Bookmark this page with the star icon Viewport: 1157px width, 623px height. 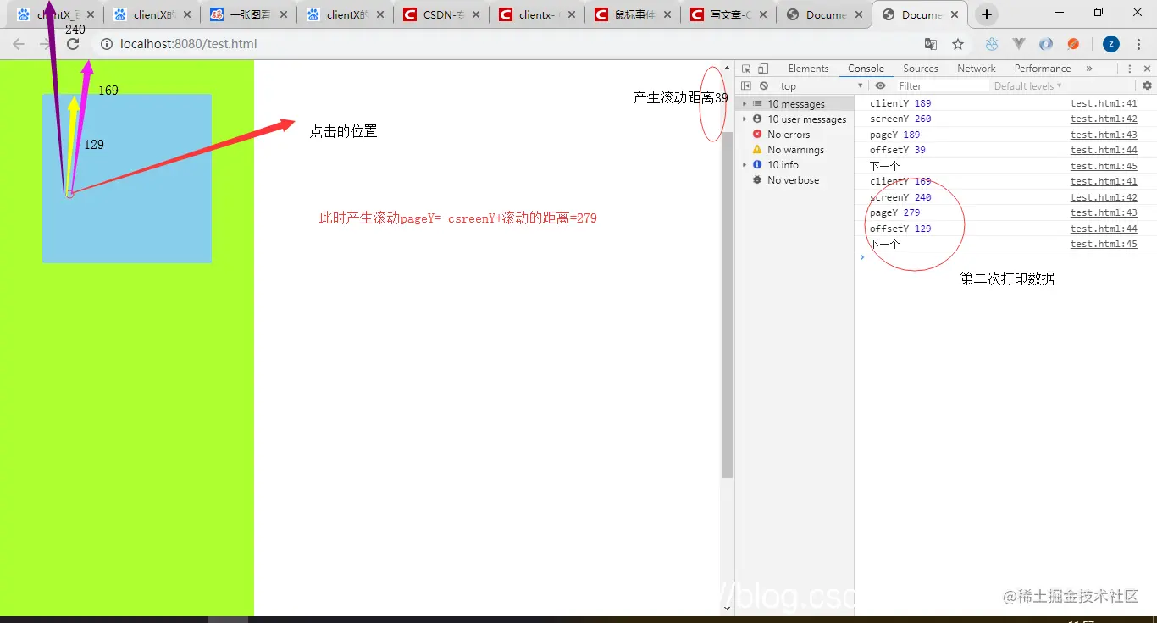pos(958,43)
